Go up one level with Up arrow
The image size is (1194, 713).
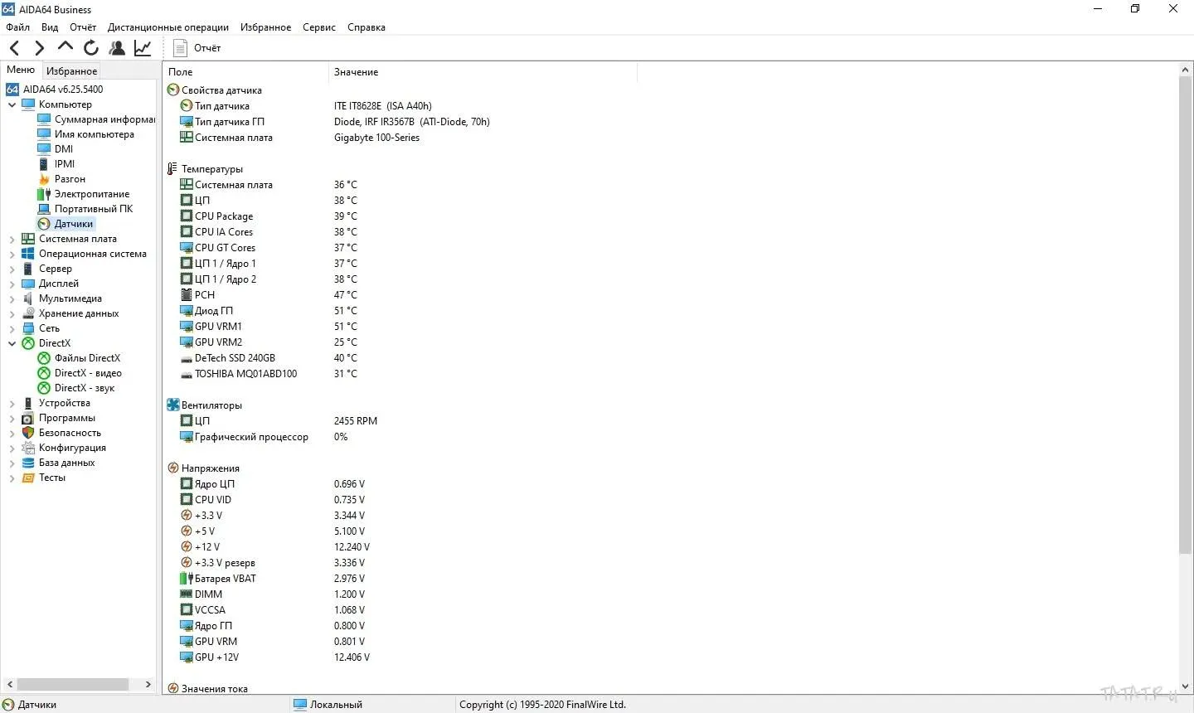(x=65, y=47)
